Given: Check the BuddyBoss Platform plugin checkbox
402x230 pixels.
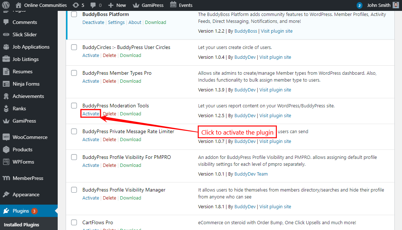Looking at the screenshot, I should (x=74, y=14).
